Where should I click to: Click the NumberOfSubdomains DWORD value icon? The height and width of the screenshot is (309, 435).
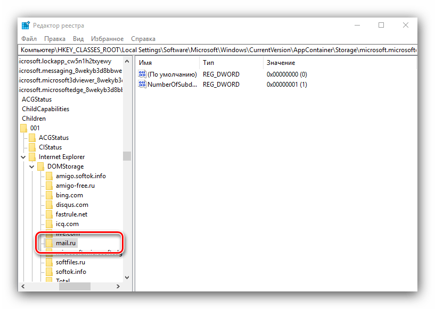142,84
